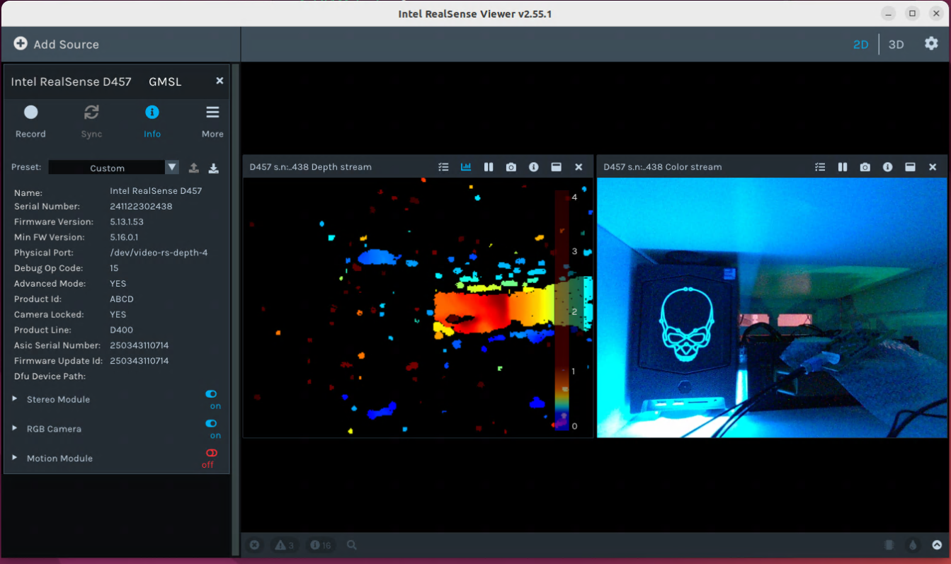The height and width of the screenshot is (564, 951).
Task: Take a snapshot of the Depth stream
Action: (x=511, y=167)
